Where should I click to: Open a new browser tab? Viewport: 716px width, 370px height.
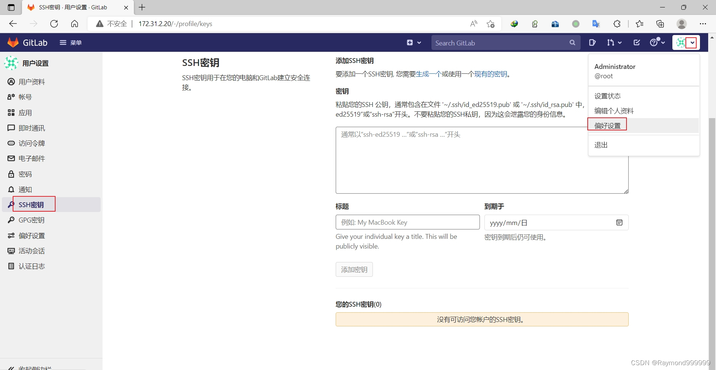click(x=142, y=7)
